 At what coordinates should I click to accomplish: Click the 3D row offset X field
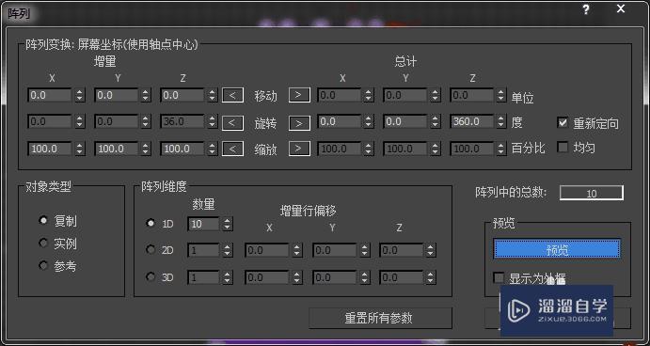click(267, 277)
